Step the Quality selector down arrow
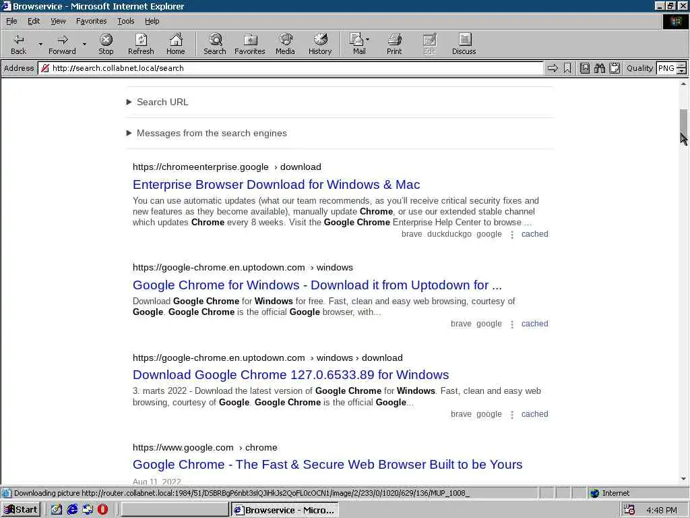690x518 pixels. [x=682, y=71]
